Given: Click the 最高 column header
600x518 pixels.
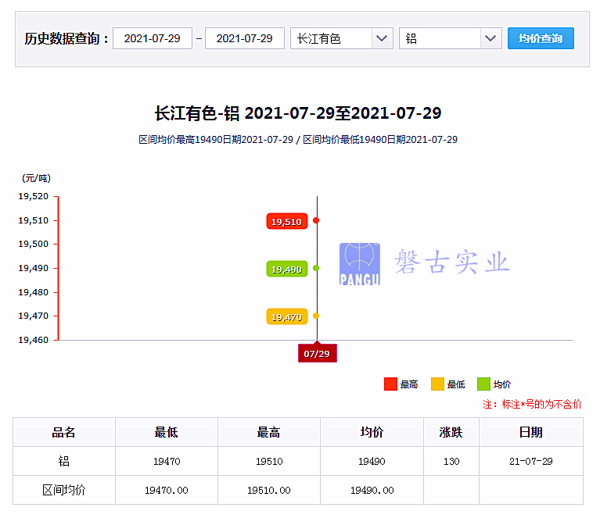Looking at the screenshot, I should point(269,432).
